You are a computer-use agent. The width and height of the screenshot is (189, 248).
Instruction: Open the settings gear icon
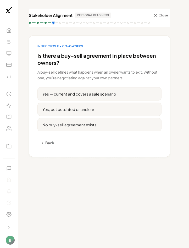click(x=9, y=214)
